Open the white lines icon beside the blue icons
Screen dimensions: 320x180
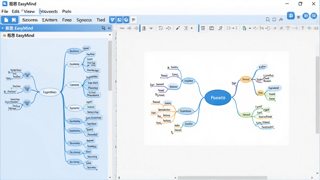tap(133, 20)
